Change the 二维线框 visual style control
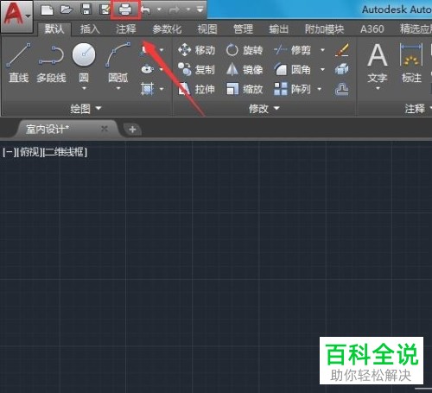The width and height of the screenshot is (432, 393). click(x=65, y=152)
